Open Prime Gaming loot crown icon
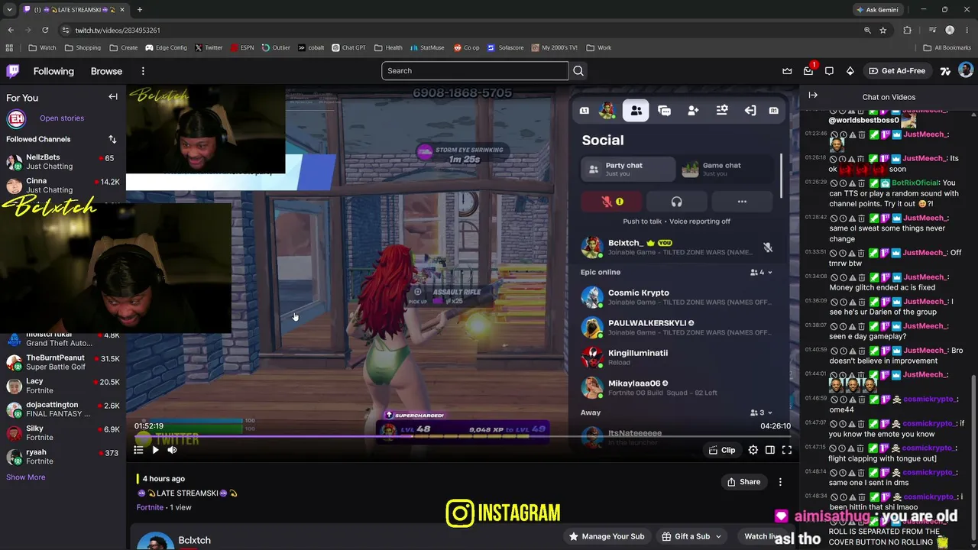 tap(787, 71)
